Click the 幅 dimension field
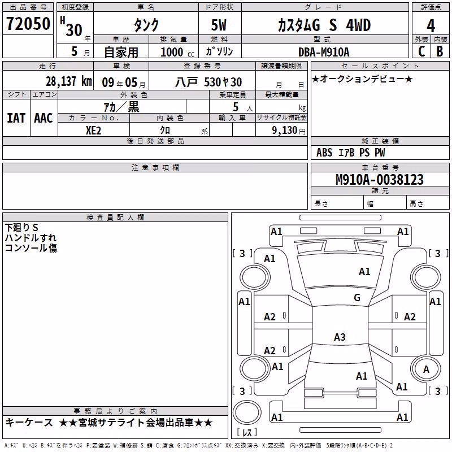Viewport: 452px width, 452px height. tap(385, 203)
